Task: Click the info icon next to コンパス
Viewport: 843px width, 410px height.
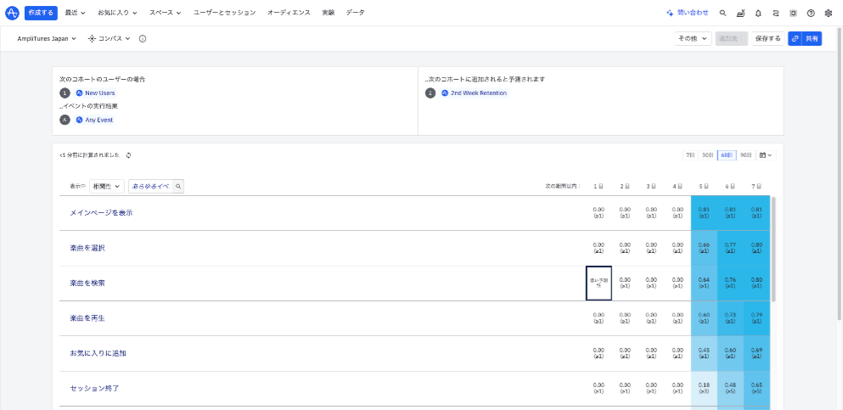Action: pyautogui.click(x=142, y=39)
